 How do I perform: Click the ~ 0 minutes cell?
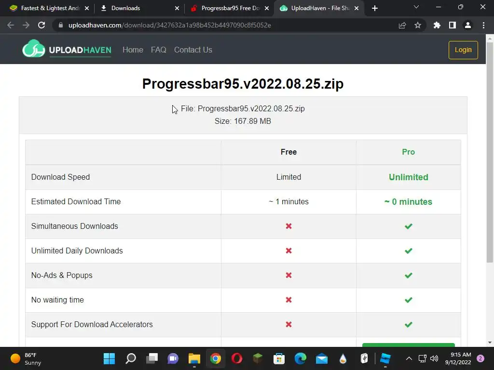(x=408, y=202)
